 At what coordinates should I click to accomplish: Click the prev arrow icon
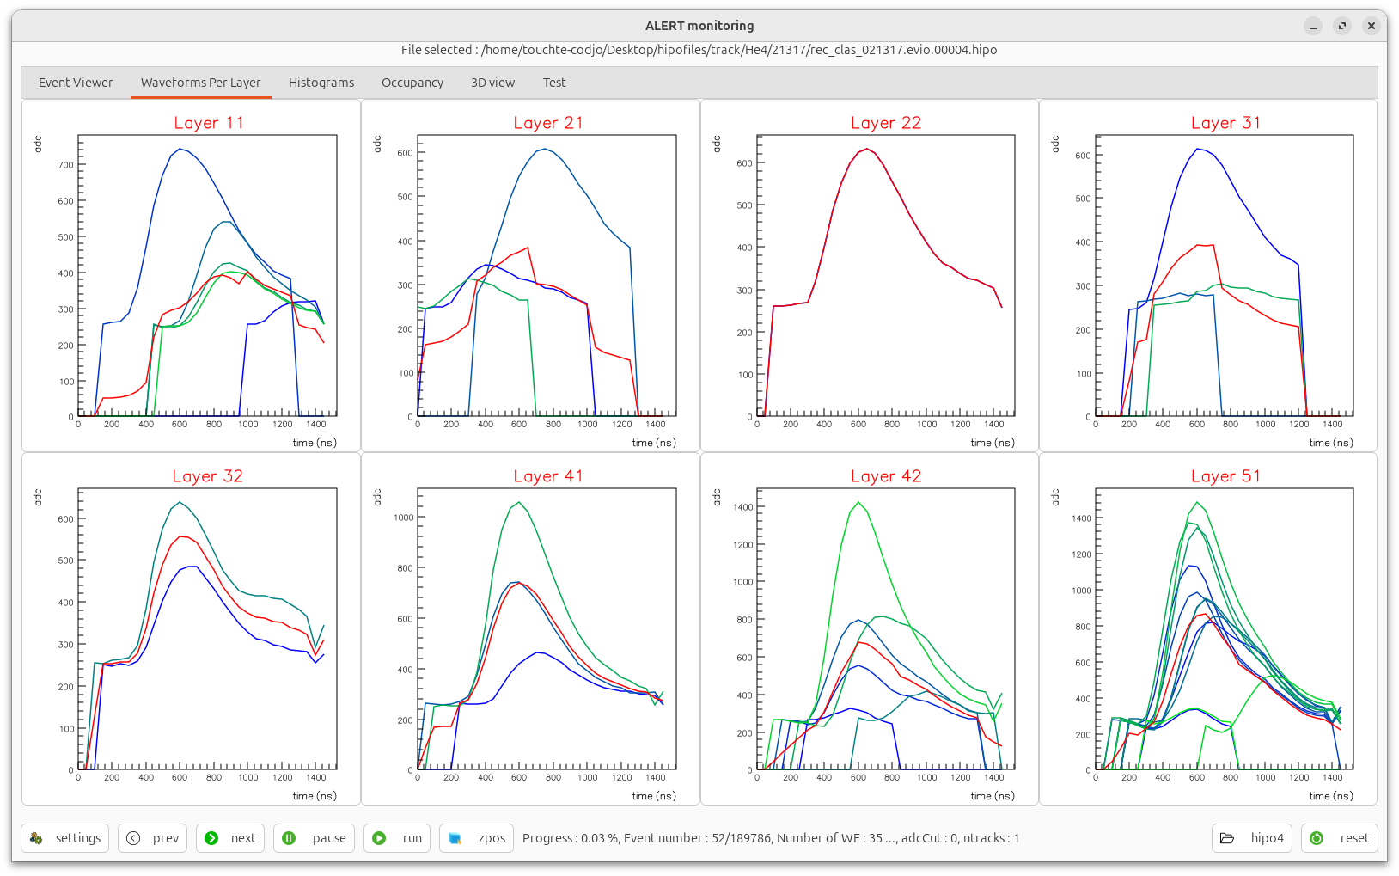click(133, 838)
